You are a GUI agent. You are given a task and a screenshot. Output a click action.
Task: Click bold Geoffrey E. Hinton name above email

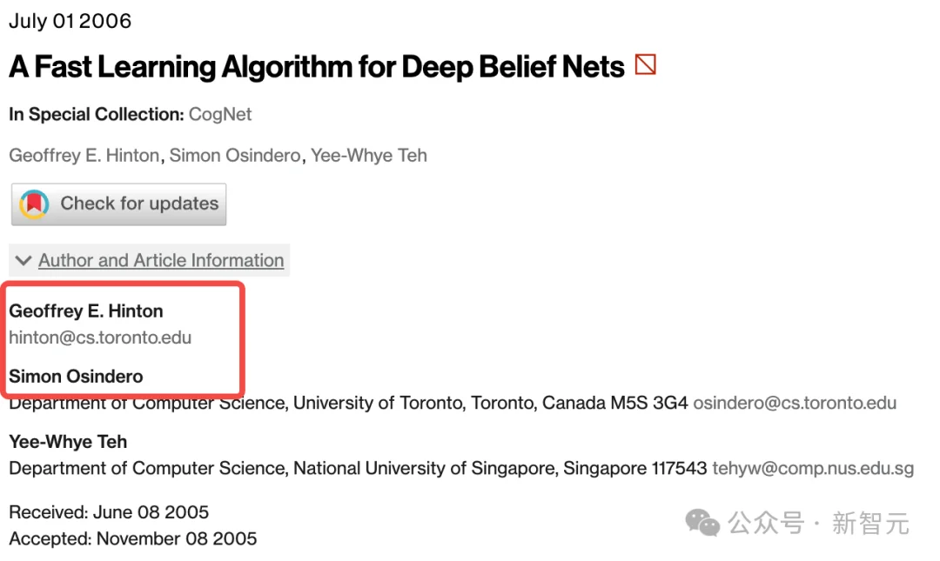point(86,311)
